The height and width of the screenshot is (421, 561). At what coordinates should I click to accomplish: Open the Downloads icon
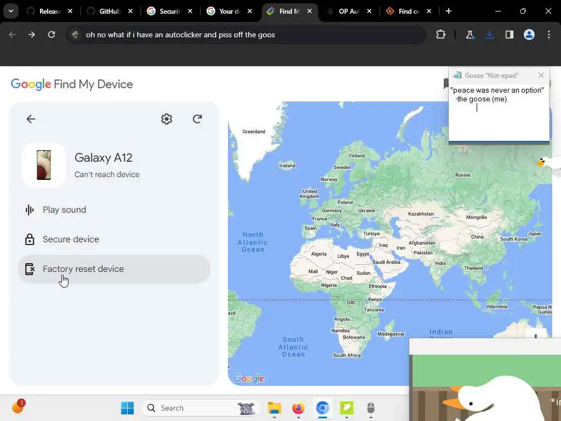coord(489,35)
